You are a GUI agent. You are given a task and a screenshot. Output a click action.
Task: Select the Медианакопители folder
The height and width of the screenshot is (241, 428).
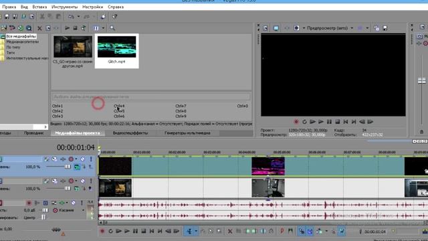click(x=22, y=42)
